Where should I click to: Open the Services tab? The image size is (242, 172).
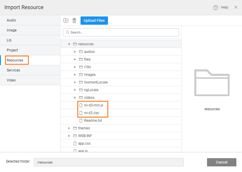[13, 70]
